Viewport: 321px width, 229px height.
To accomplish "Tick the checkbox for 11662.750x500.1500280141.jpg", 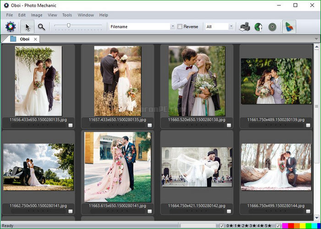I will click(71, 212).
